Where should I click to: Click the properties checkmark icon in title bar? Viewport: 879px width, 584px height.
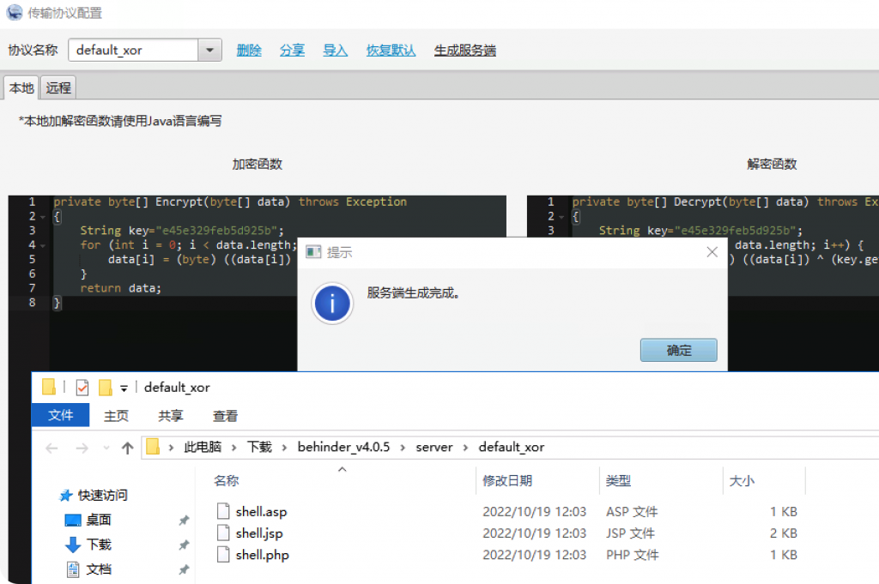click(x=82, y=388)
